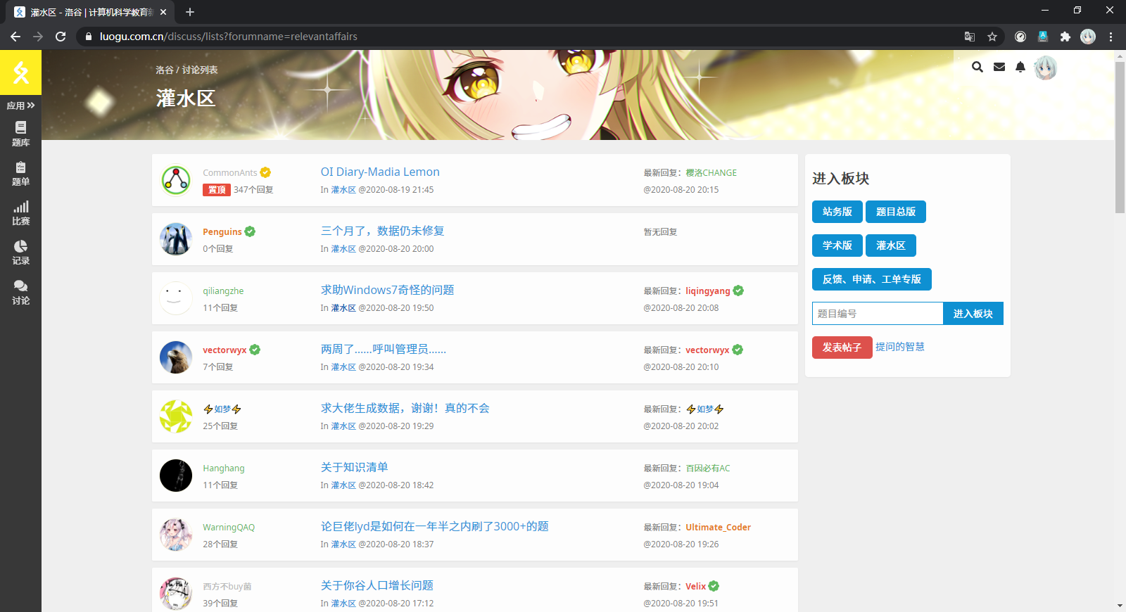Open the Chrome profile avatar
The height and width of the screenshot is (612, 1126).
(1088, 37)
